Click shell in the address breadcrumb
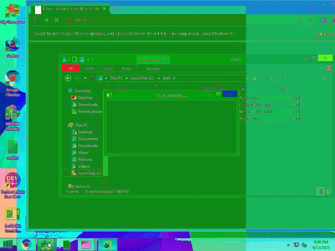This screenshot has width=335, height=251. 167,78
